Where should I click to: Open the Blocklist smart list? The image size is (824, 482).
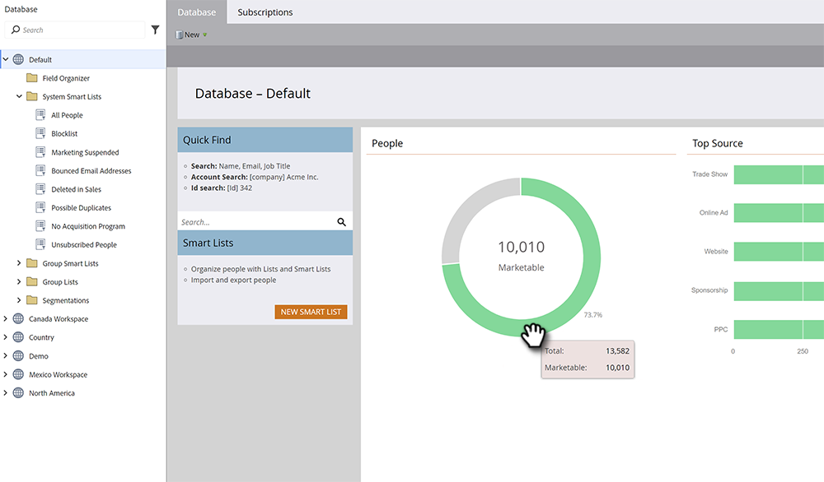[x=64, y=134]
